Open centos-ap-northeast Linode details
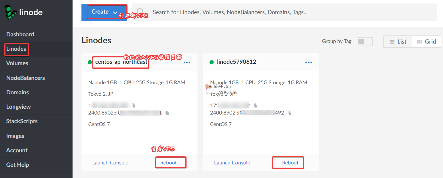443x178 pixels. (121, 62)
